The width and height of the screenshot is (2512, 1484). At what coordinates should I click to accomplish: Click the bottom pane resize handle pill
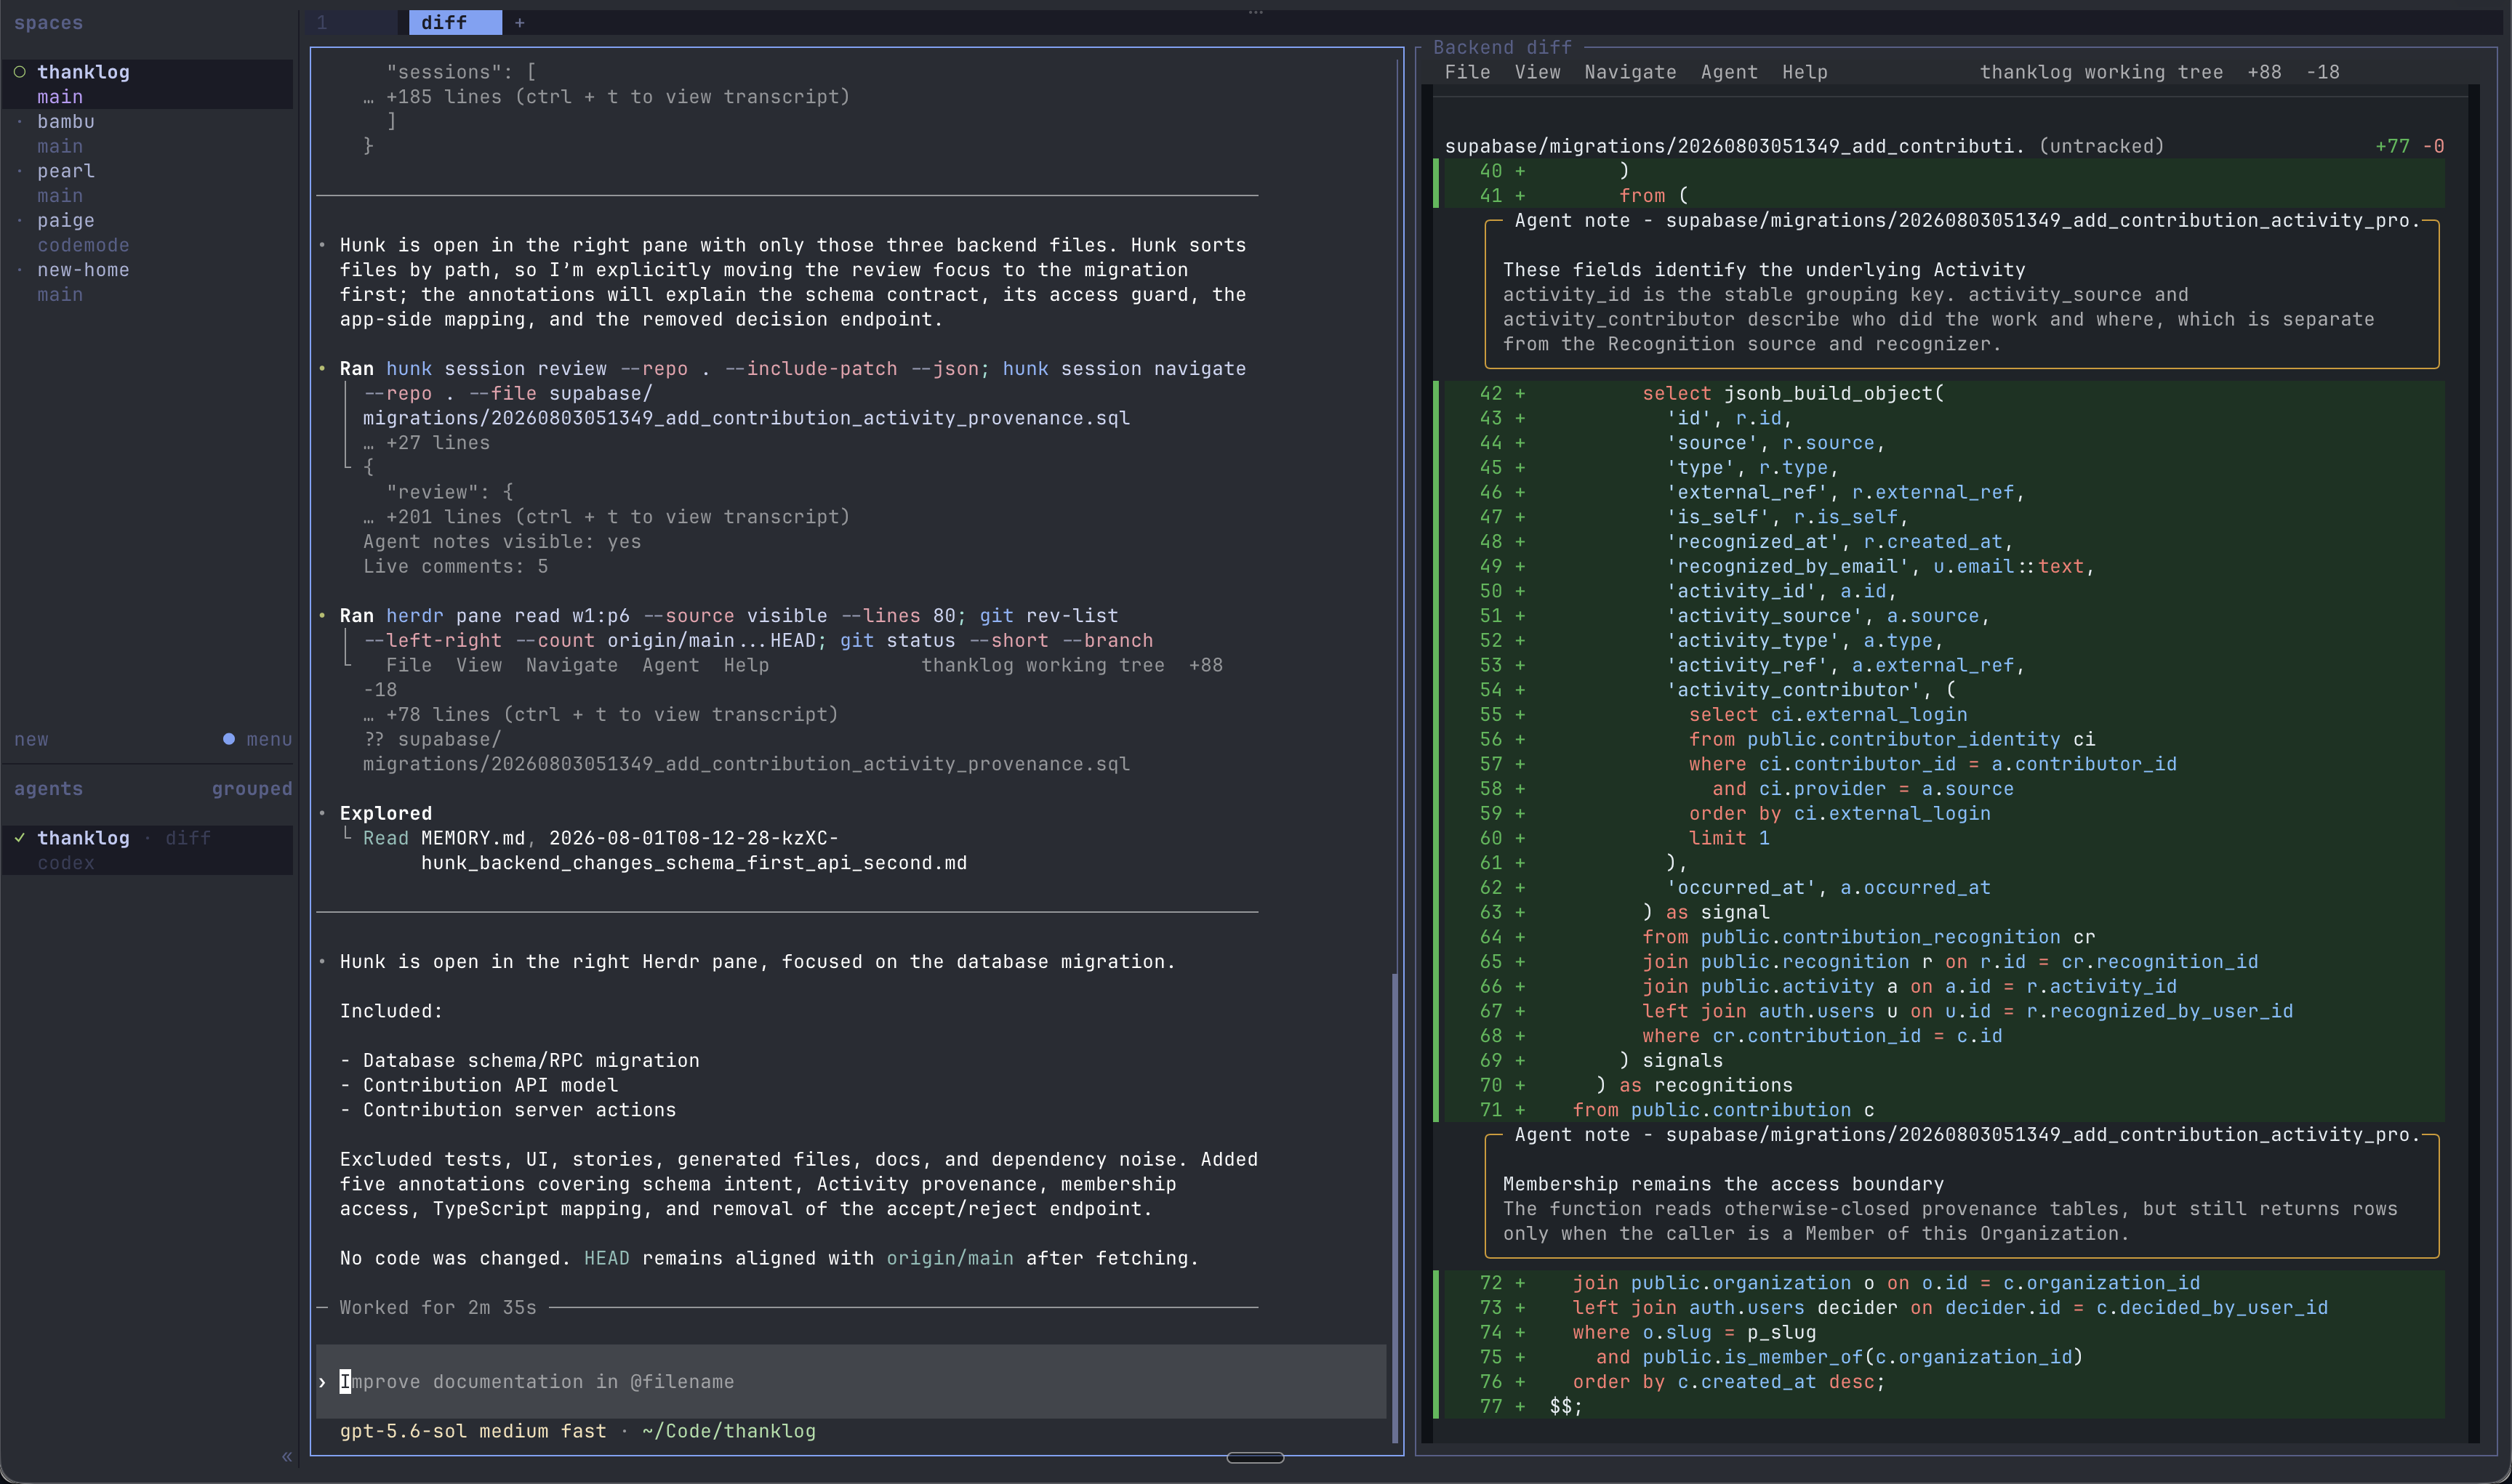click(x=1256, y=1458)
